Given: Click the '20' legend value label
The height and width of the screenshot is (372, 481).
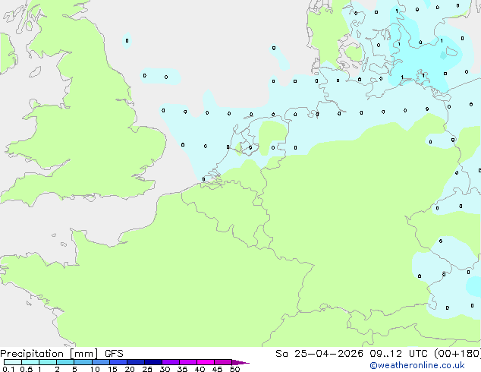Looking at the screenshot, I should [x=130, y=369].
